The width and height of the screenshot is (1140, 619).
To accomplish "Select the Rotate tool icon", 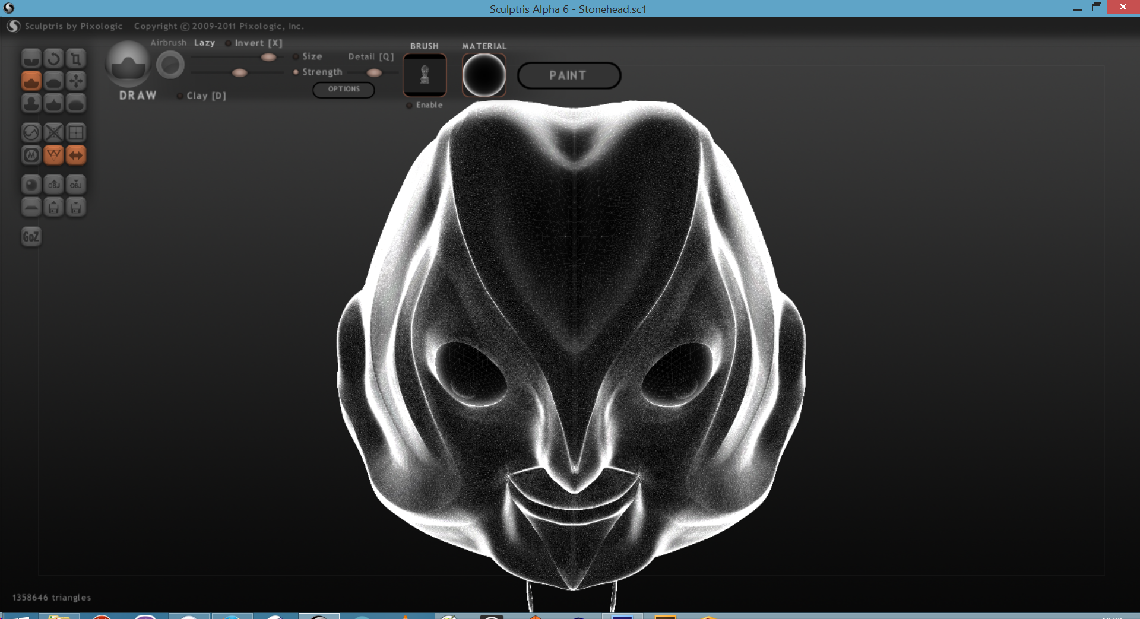I will (53, 58).
